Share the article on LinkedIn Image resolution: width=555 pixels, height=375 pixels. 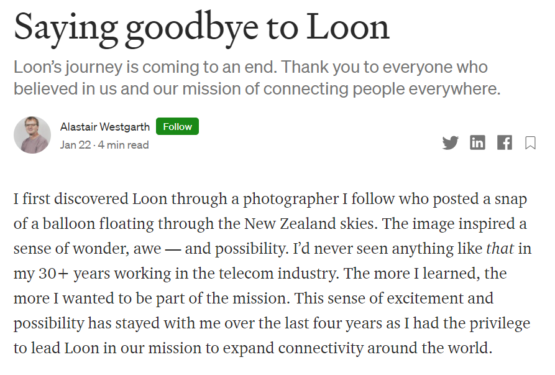pyautogui.click(x=477, y=143)
